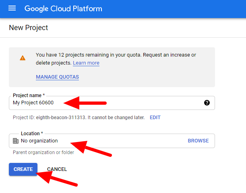Screen dimensions: 246x193
Task: Click the New Project page heading
Action: pos(28,28)
